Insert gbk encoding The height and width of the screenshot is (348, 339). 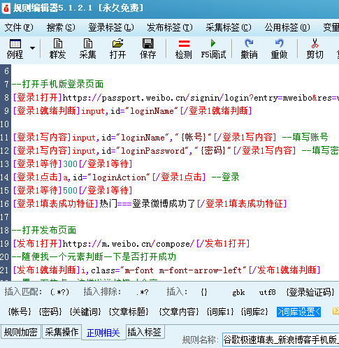point(238,292)
